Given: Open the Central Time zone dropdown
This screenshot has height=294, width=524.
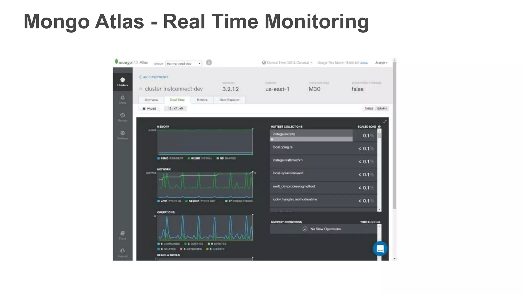Looking at the screenshot, I should click(290, 63).
